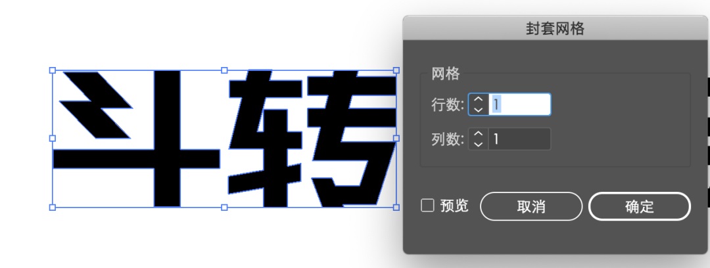Click the 封套网格 dialog title bar
Viewport: 710px width, 268px height.
(555, 28)
